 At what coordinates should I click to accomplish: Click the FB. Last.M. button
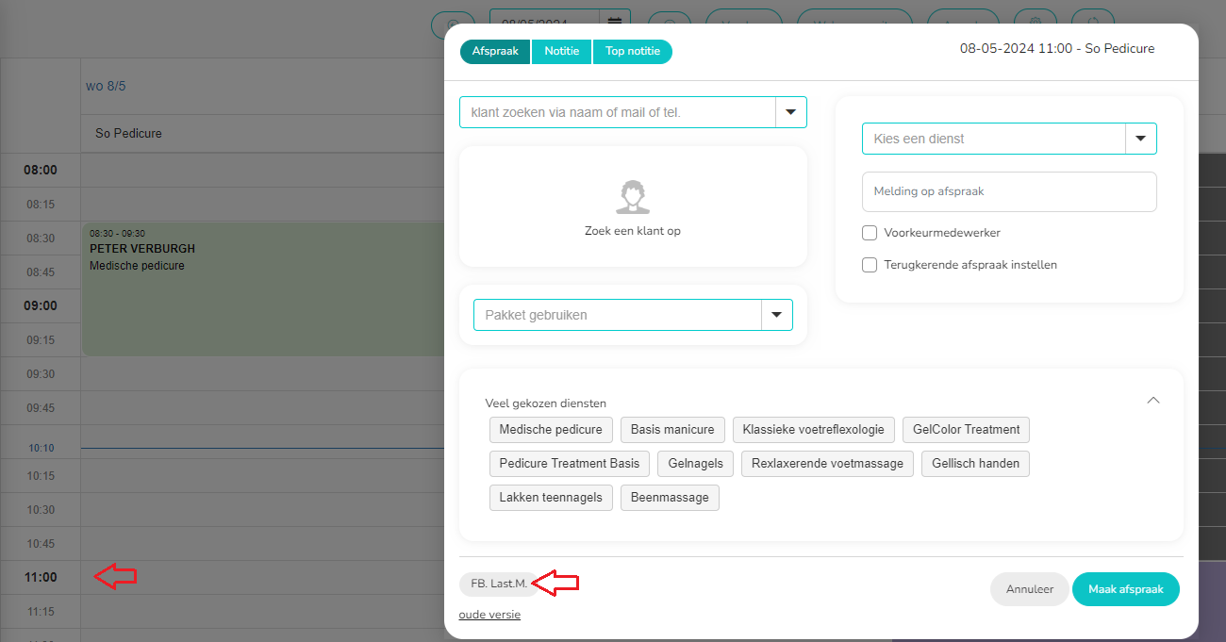tap(499, 584)
